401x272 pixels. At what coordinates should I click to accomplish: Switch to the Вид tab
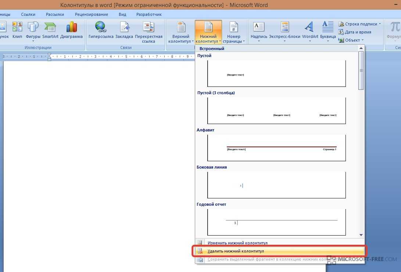tap(122, 14)
